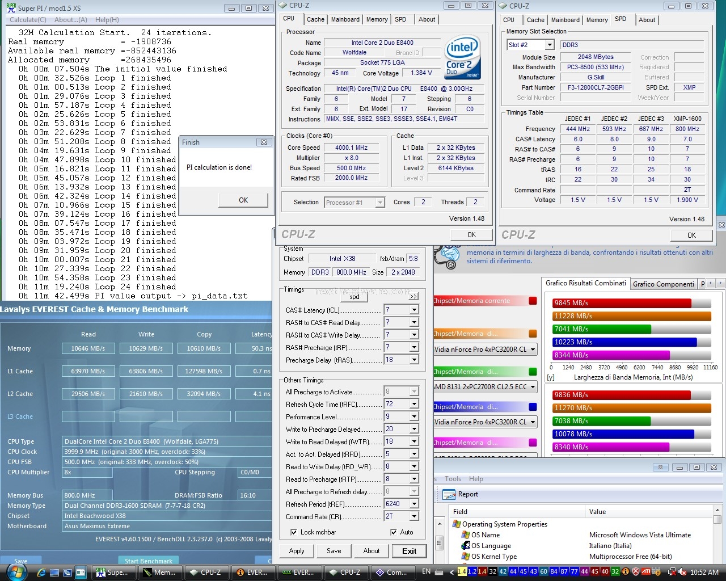Click EN language bar indicator

[427, 571]
